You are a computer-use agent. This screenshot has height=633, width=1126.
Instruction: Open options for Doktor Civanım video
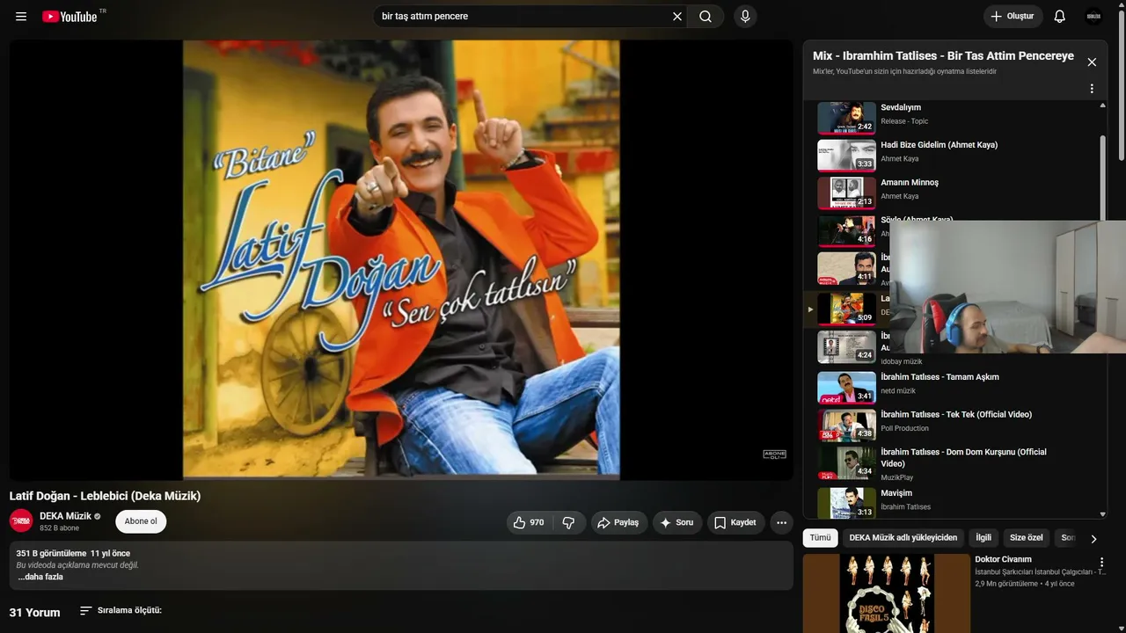[1101, 563]
